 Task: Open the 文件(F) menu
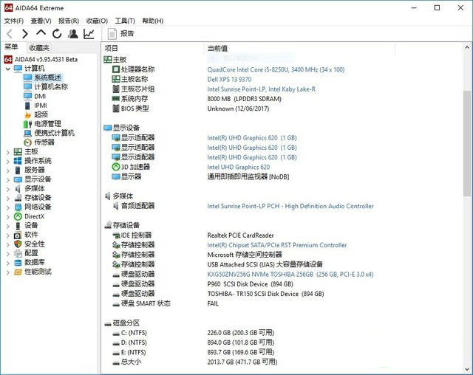14,21
